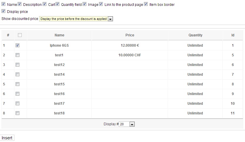Toggle the Quantity field checkbox
Image resolution: width=245 pixels, height=142 pixels.
pyautogui.click(x=58, y=4)
